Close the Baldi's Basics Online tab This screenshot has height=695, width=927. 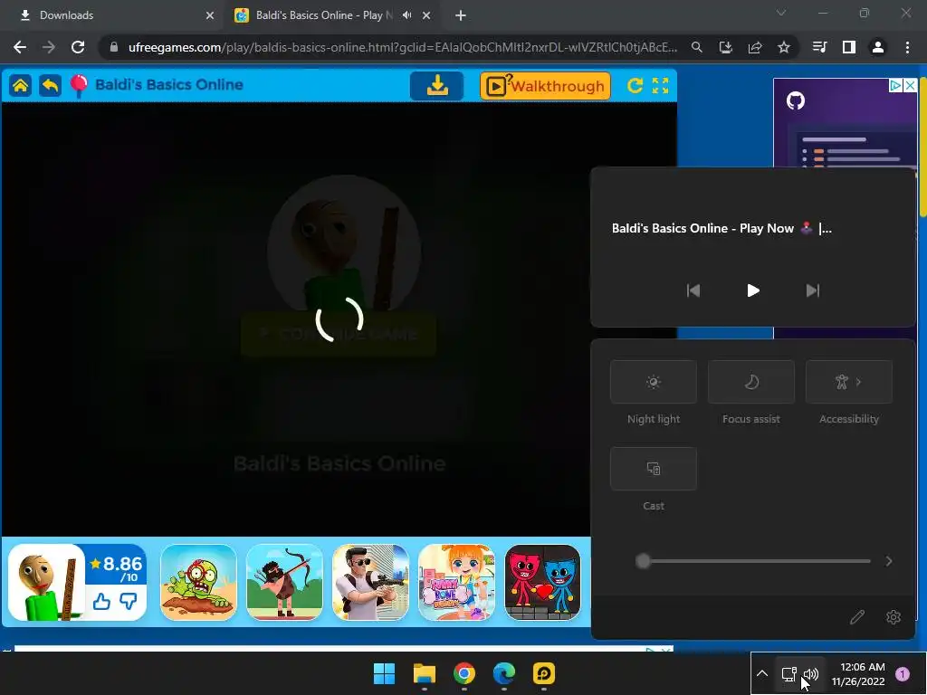pyautogui.click(x=426, y=15)
